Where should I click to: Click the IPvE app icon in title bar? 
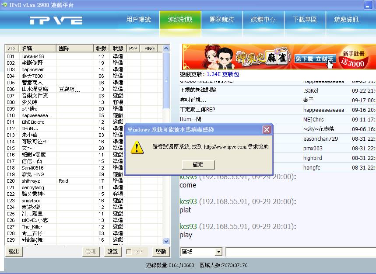tap(4, 4)
